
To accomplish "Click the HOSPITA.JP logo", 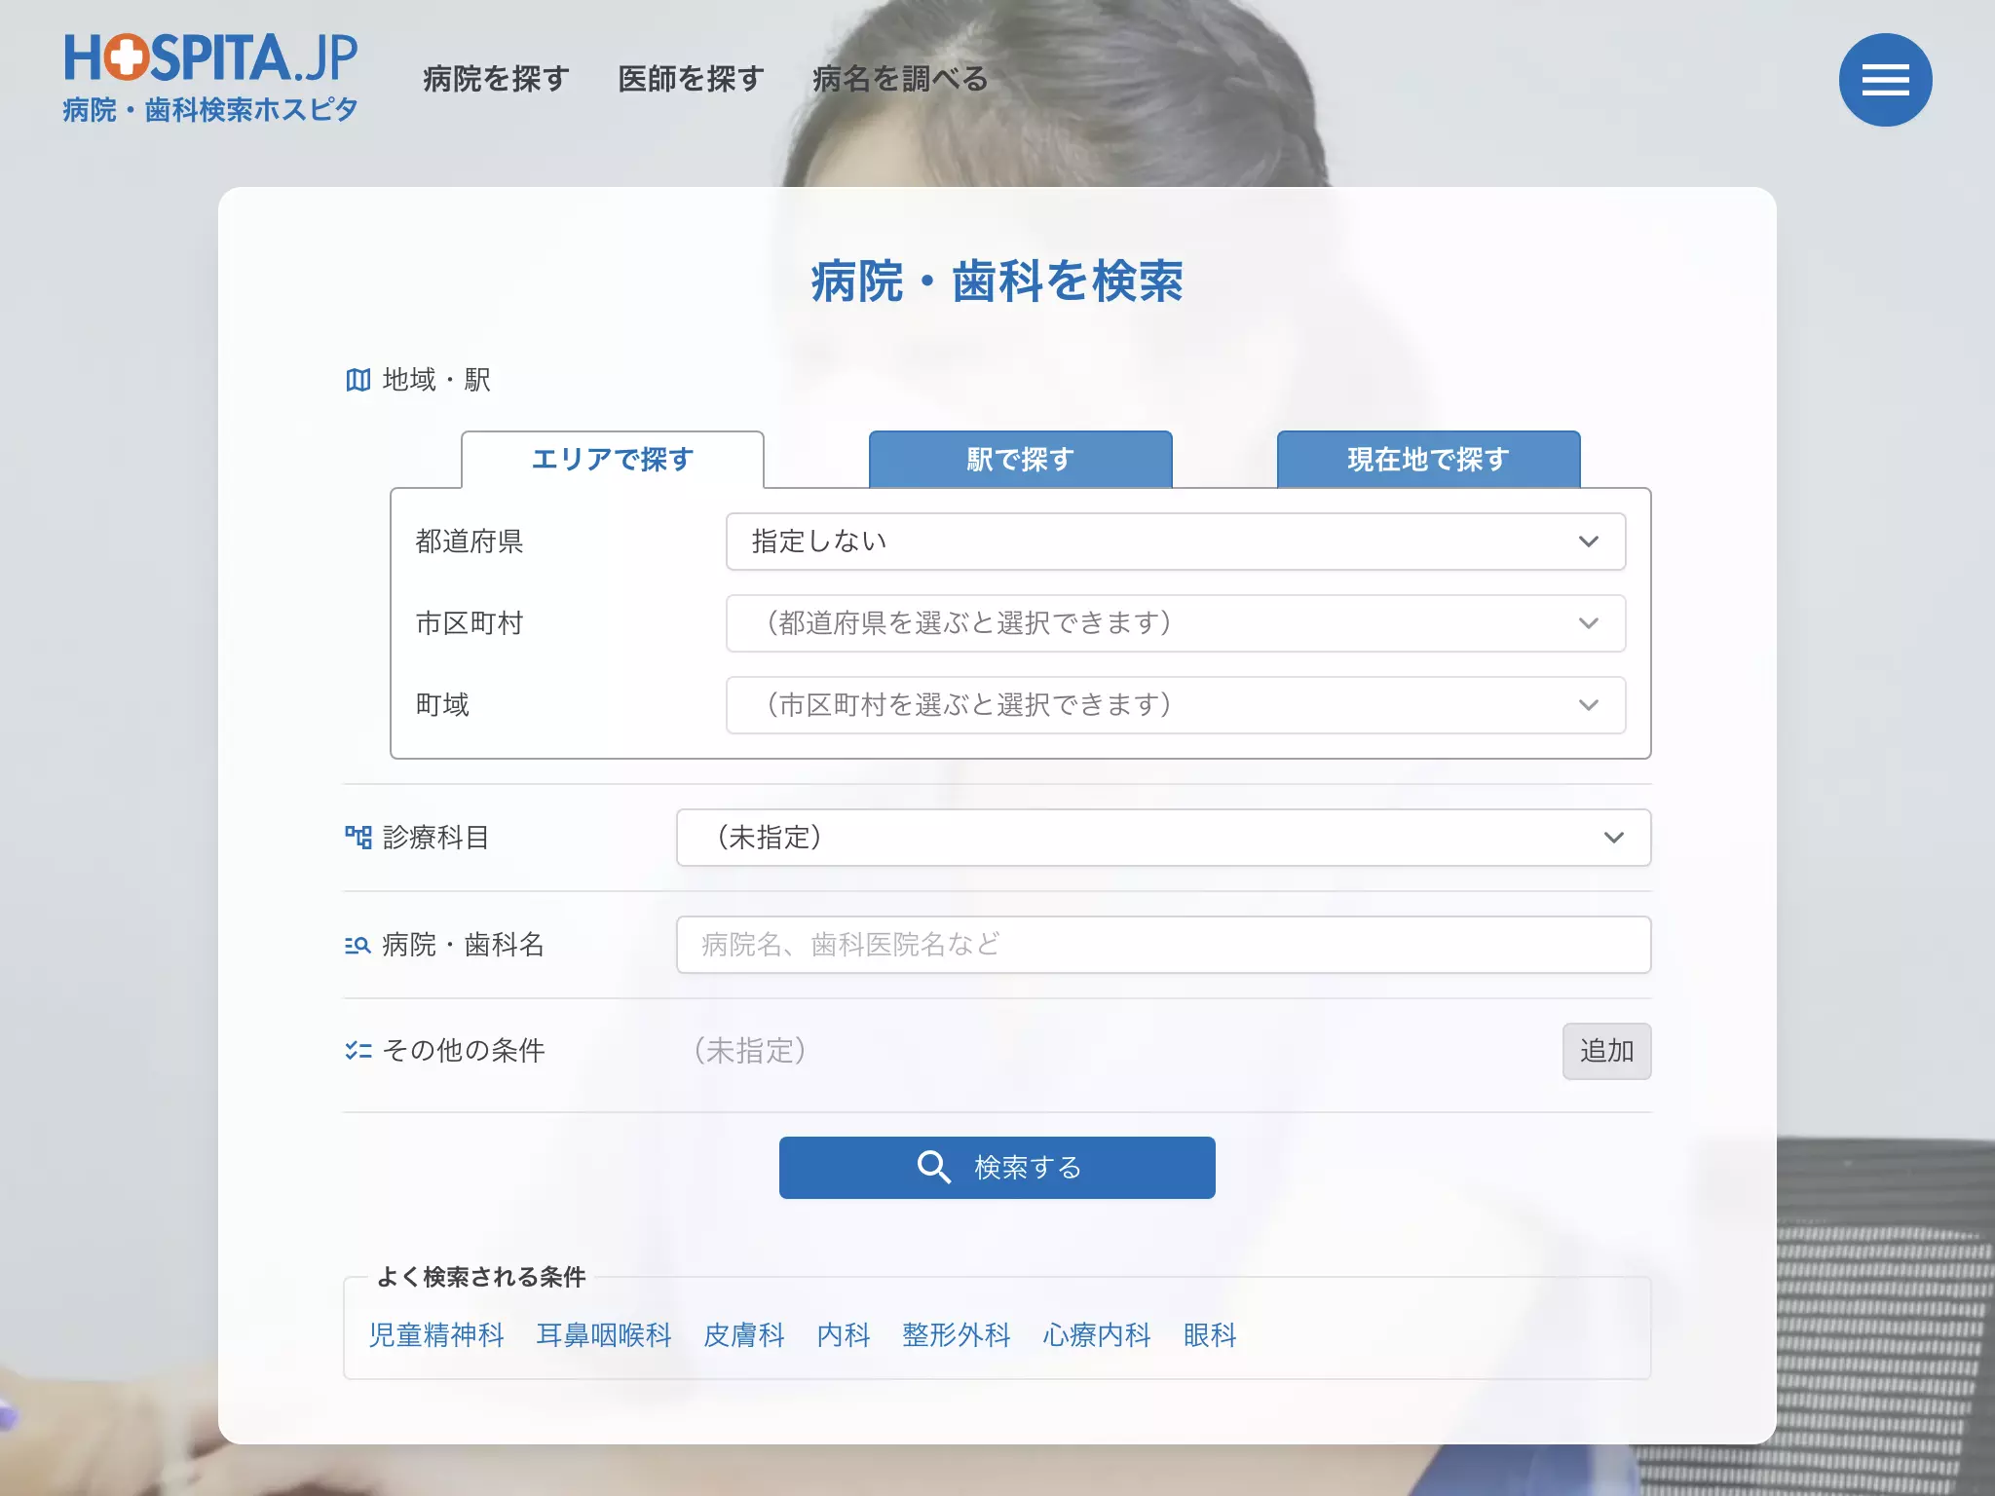I will [210, 78].
